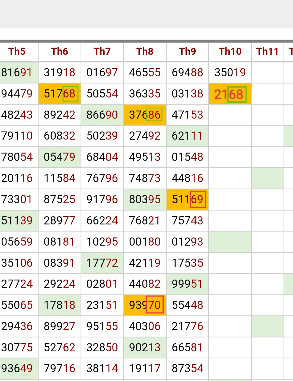
Task: Click the Th9 column header
Action: point(187,51)
